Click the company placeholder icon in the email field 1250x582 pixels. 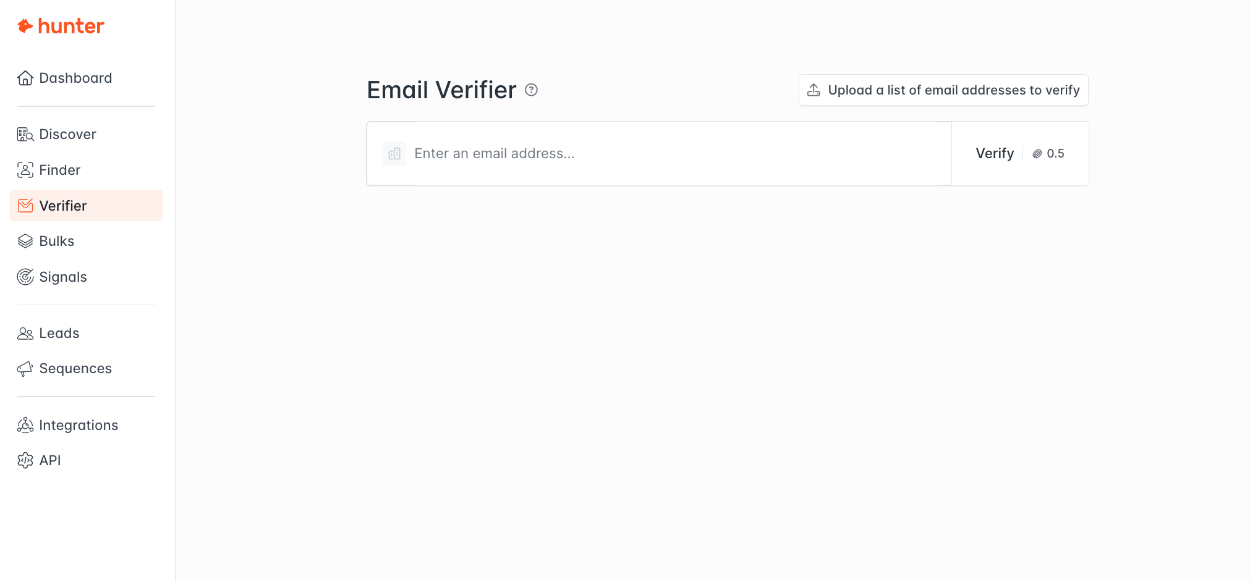tap(394, 154)
